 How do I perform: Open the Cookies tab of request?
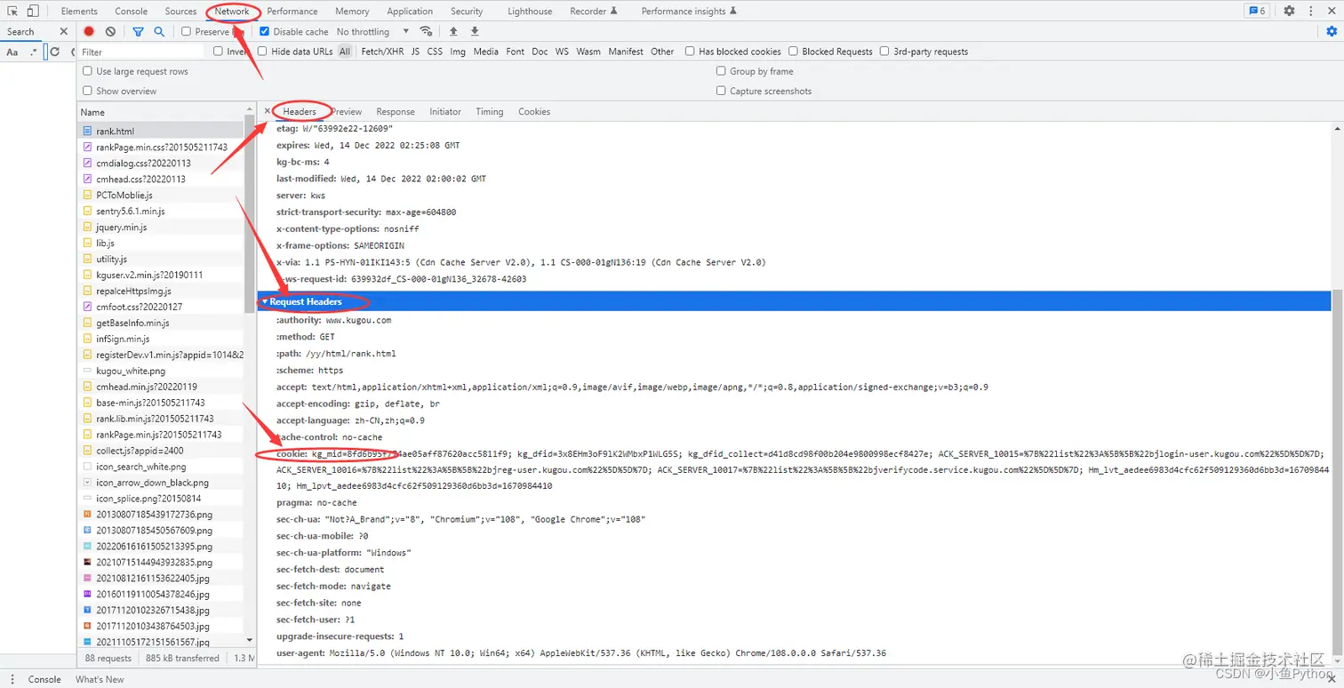[534, 111]
